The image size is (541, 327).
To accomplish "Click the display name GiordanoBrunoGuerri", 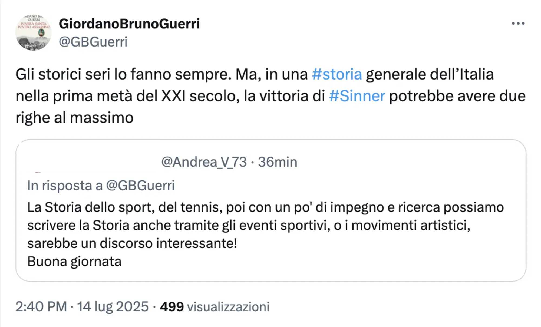I will pyautogui.click(x=129, y=24).
